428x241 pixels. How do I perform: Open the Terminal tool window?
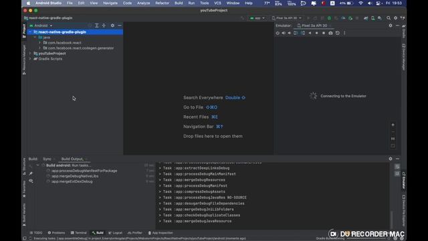(x=79, y=233)
